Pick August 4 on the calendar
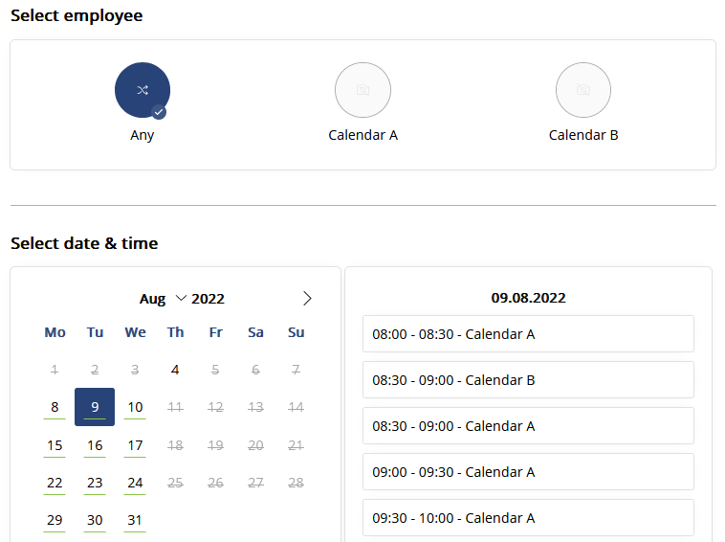The width and height of the screenshot is (725, 542). (175, 370)
